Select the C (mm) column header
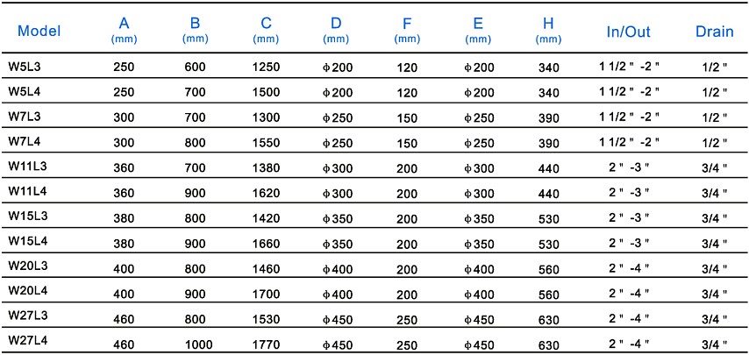The image size is (749, 355). [266, 31]
